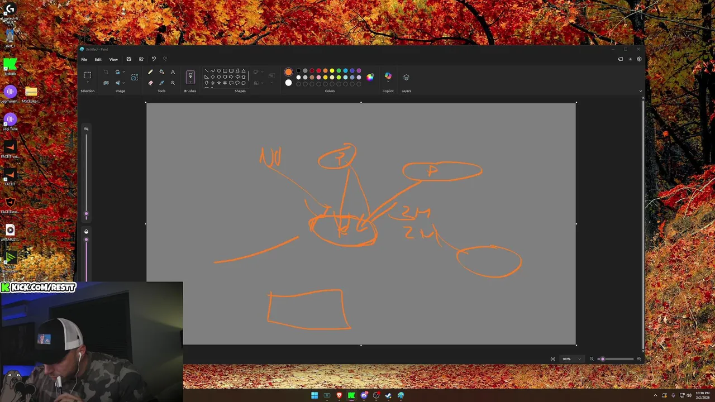The width and height of the screenshot is (715, 402).
Task: Select the Right arrow shape
Action: tap(231, 77)
